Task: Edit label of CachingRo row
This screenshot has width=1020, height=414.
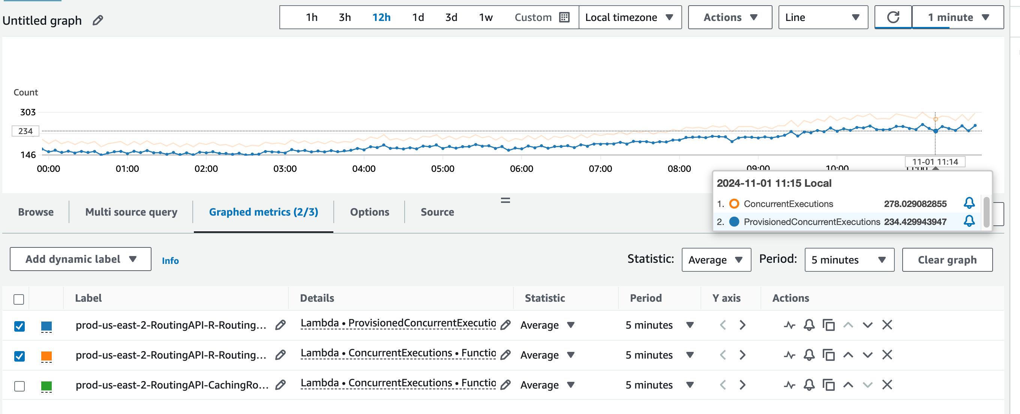Action: (x=280, y=385)
